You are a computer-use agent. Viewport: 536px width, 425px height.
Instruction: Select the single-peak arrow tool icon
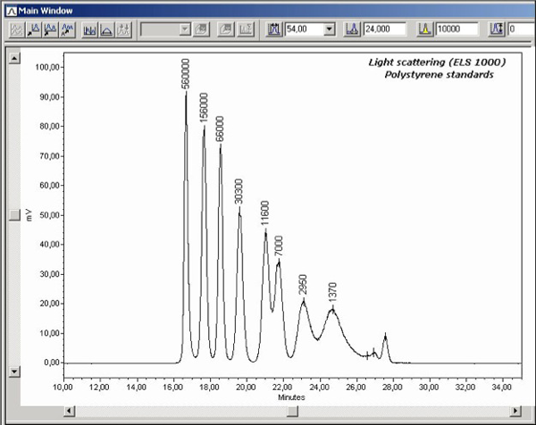click(x=34, y=29)
